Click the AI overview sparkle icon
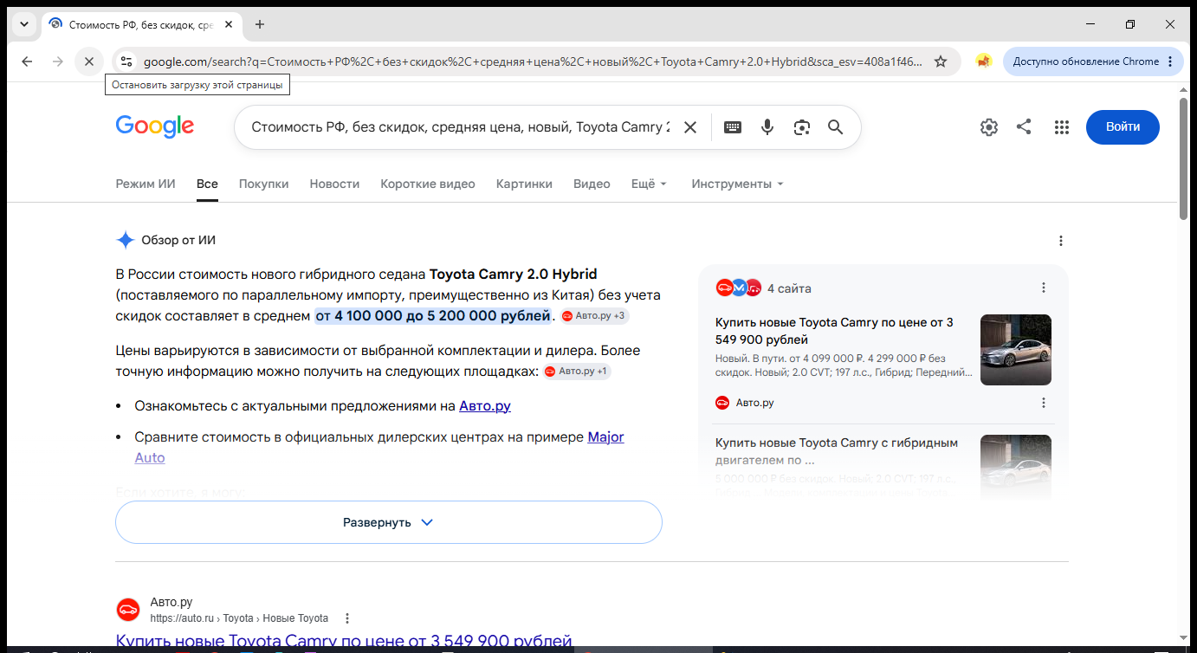The height and width of the screenshot is (653, 1197). pos(126,241)
